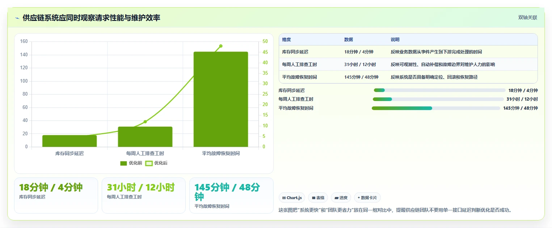552x228 pixels.
Task: Click the 双轴关联 label in header
Action: 528,18
